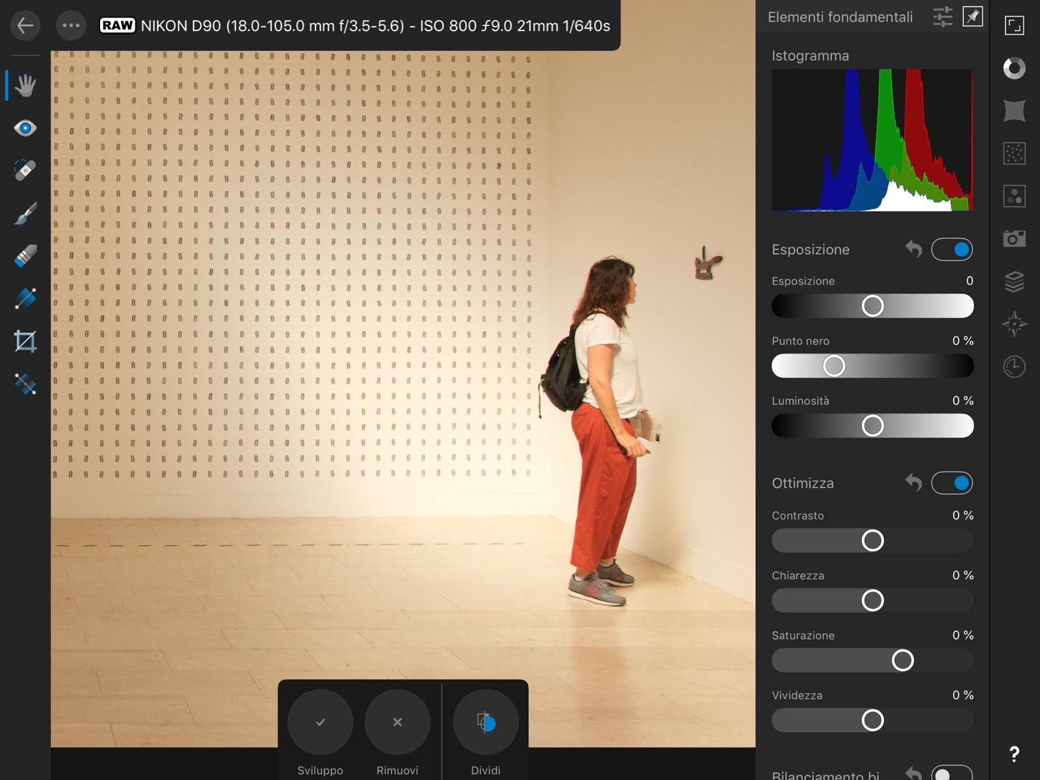1040x780 pixels.
Task: Select the Overlay Erase tool
Action: tap(25, 256)
